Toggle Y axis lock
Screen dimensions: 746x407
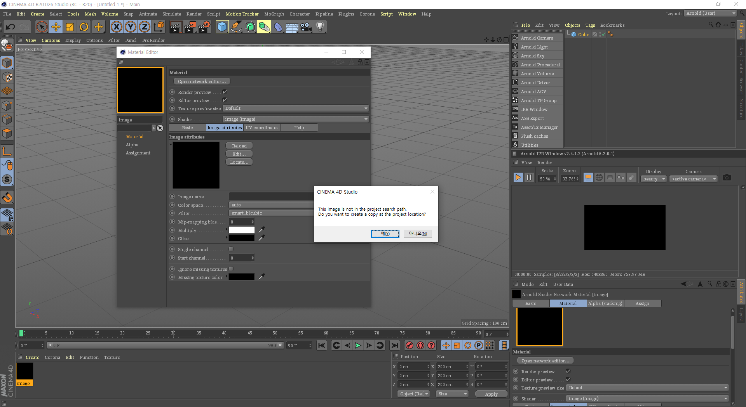coord(131,27)
